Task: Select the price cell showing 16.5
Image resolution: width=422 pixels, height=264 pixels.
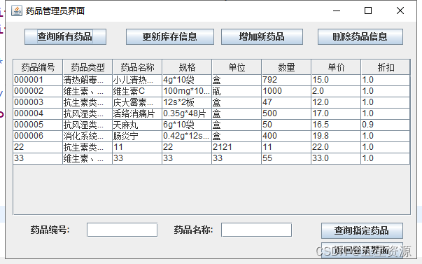Action: click(x=336, y=125)
